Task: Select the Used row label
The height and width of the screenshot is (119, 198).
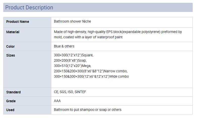Action: coord(10,110)
